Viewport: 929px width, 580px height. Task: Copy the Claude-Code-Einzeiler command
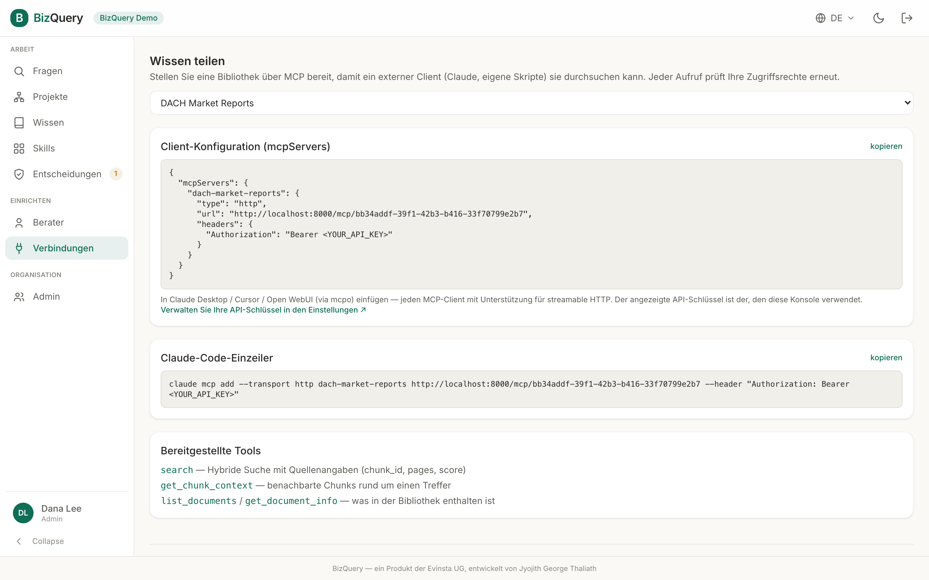886,358
